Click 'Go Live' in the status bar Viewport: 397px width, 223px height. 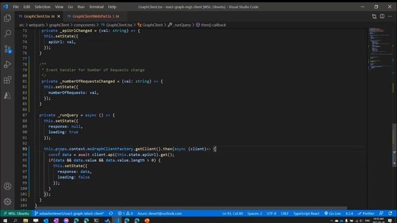tap(332, 213)
